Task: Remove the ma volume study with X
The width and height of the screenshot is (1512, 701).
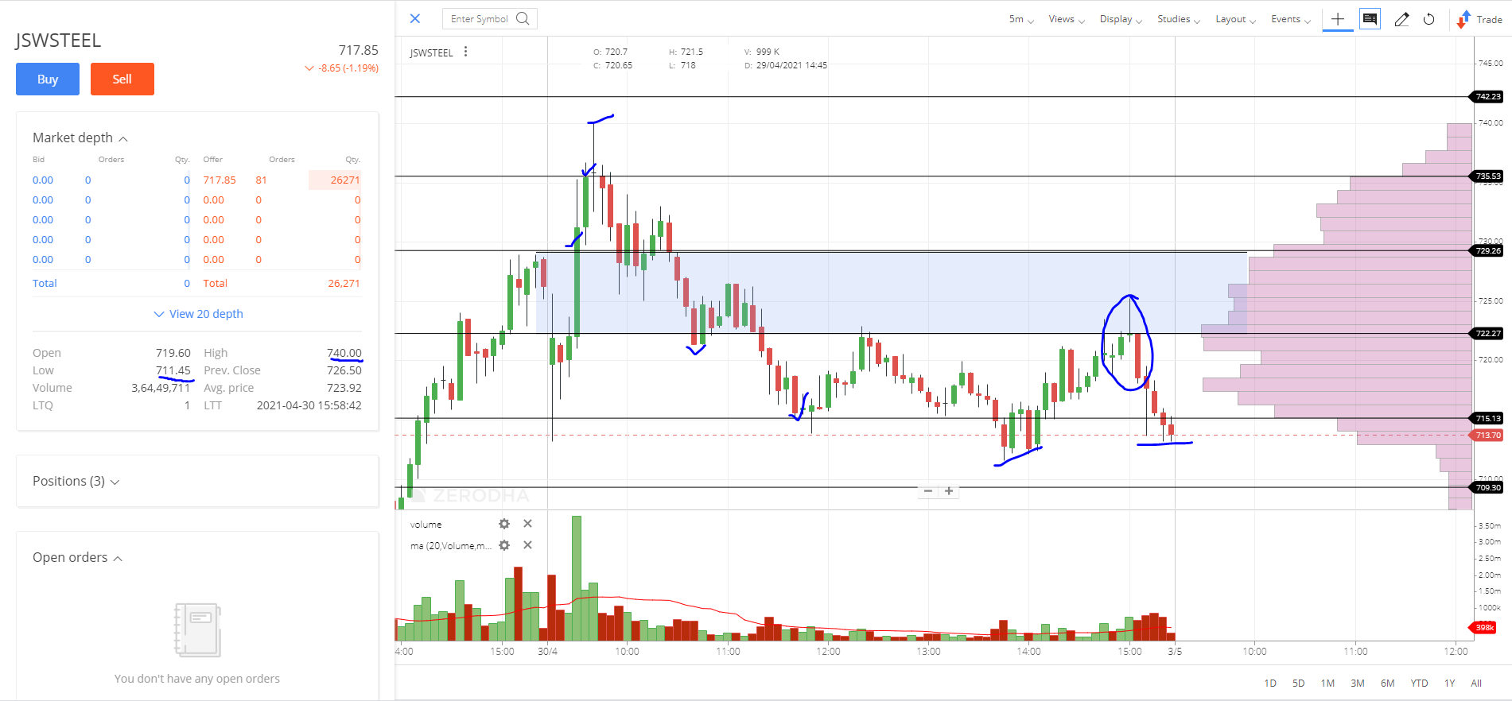Action: (527, 545)
